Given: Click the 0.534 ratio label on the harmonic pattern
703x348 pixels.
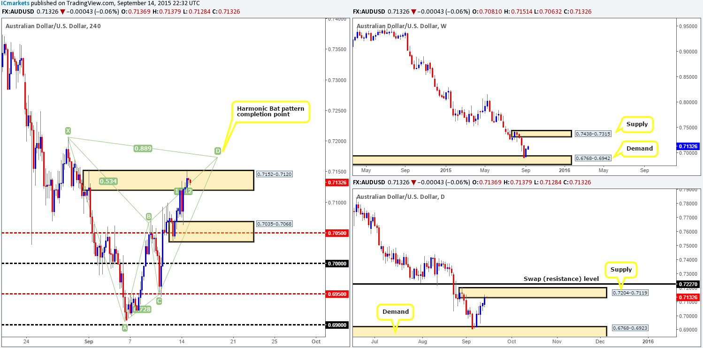Looking at the screenshot, I should click(108, 181).
